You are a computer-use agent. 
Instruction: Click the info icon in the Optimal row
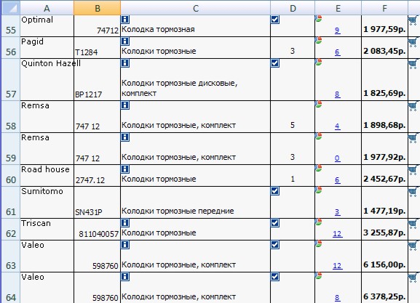pos(125,20)
